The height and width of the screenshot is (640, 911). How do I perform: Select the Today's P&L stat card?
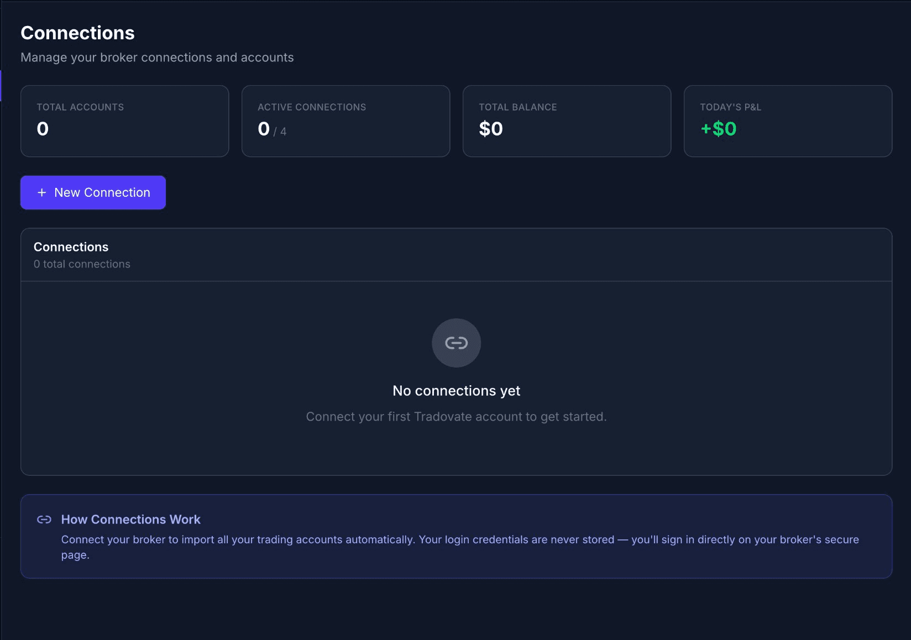[788, 120]
